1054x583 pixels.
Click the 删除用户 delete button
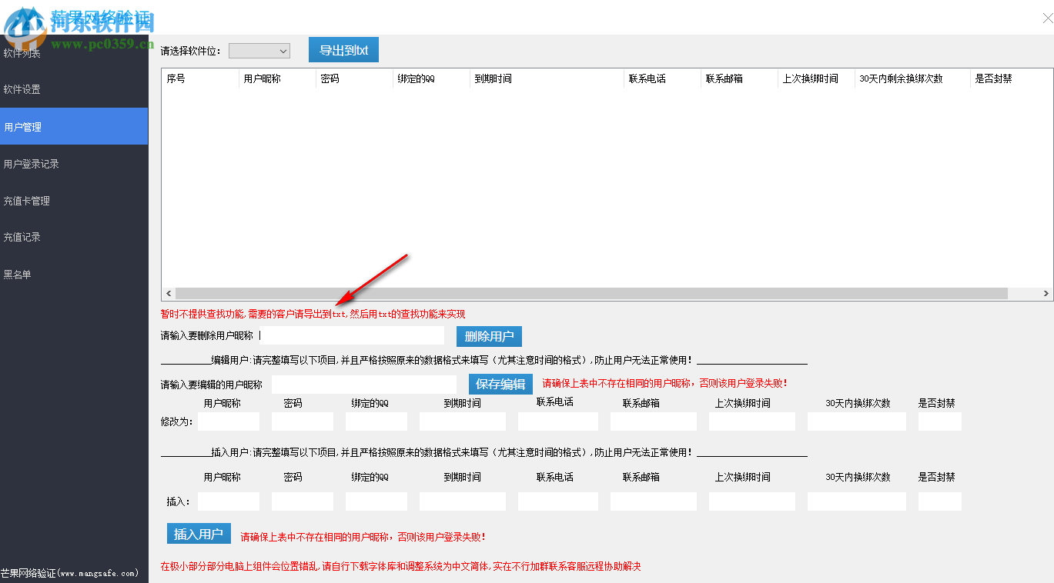point(489,336)
